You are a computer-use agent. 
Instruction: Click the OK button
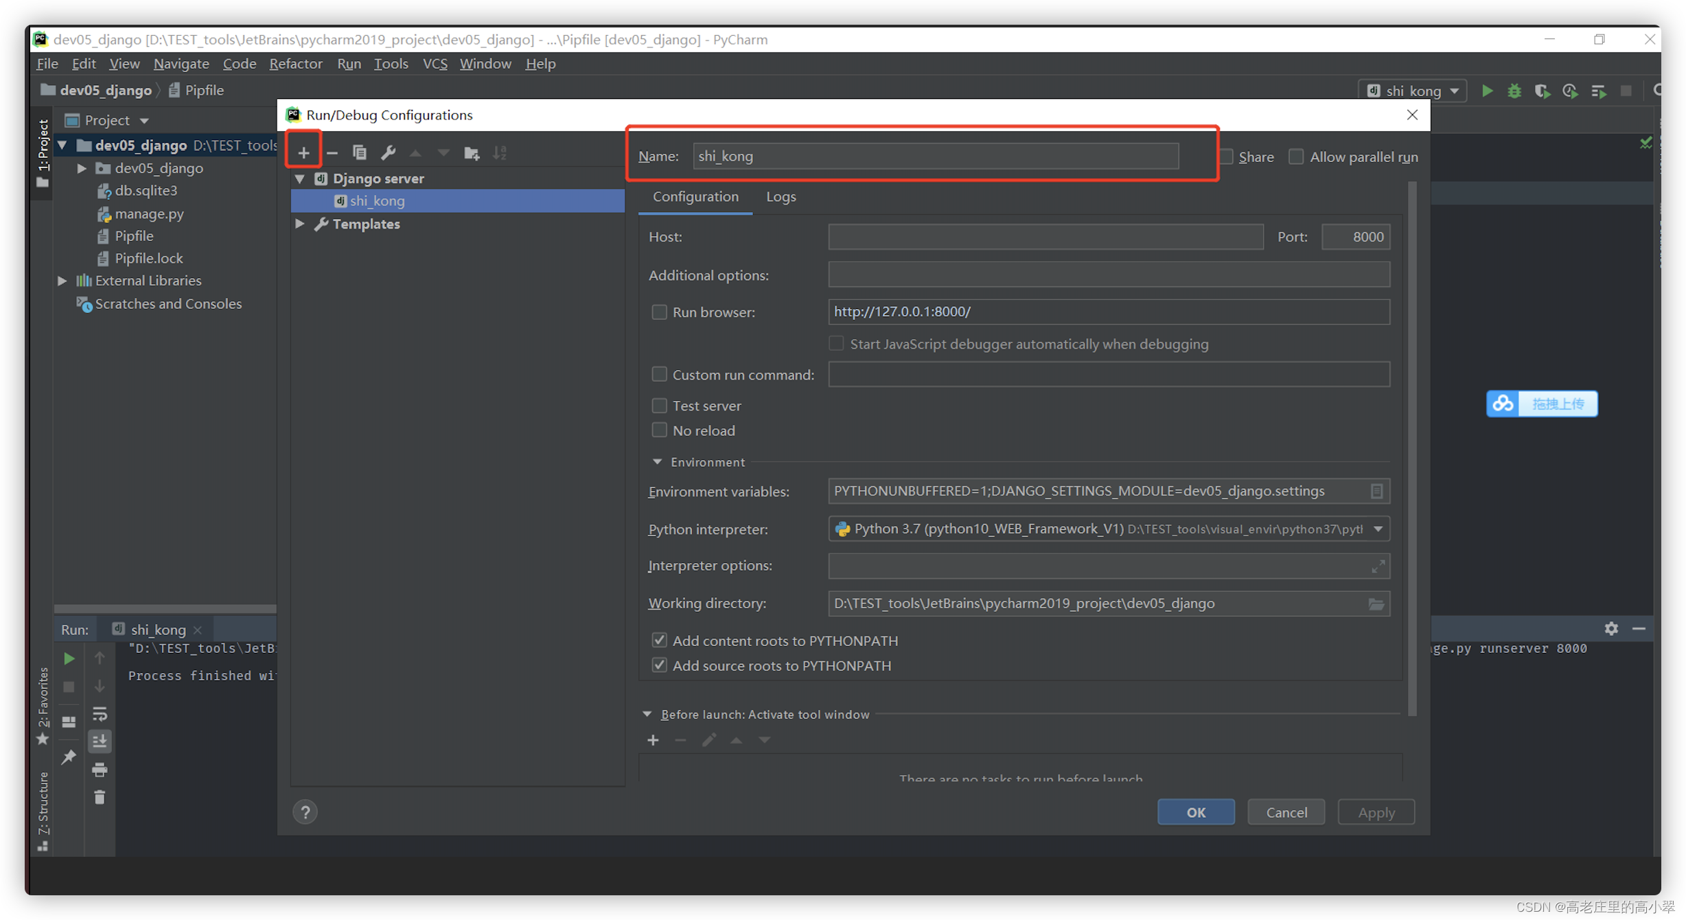click(1195, 812)
